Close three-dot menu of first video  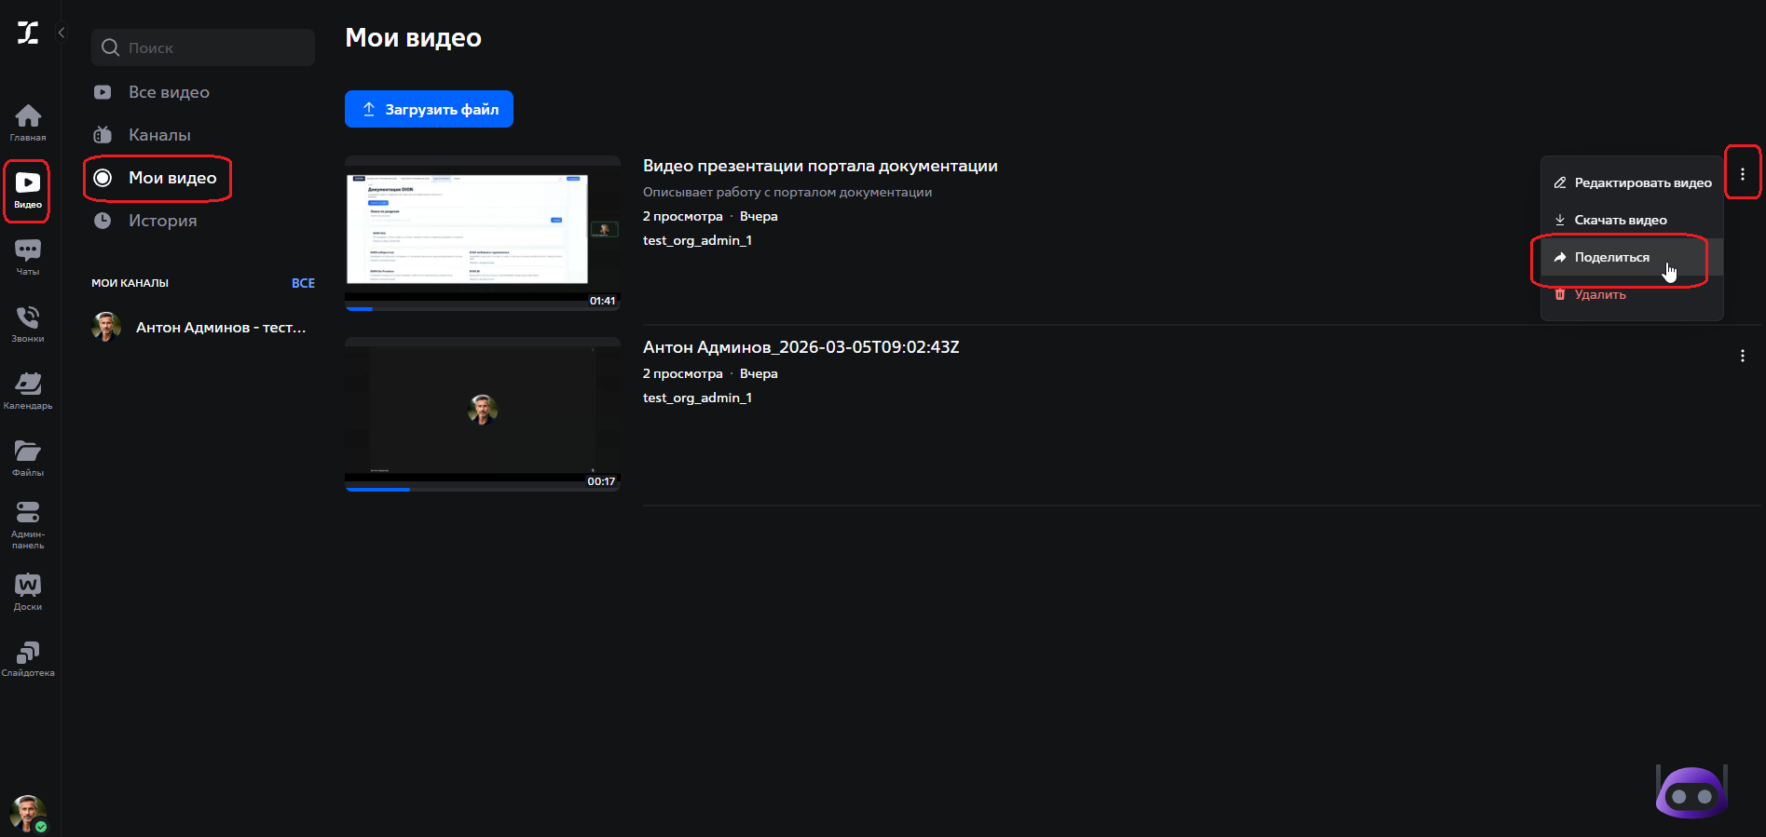tap(1742, 174)
